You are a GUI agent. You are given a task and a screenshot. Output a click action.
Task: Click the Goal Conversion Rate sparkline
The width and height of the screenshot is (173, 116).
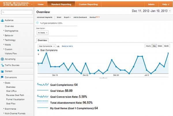43,97
